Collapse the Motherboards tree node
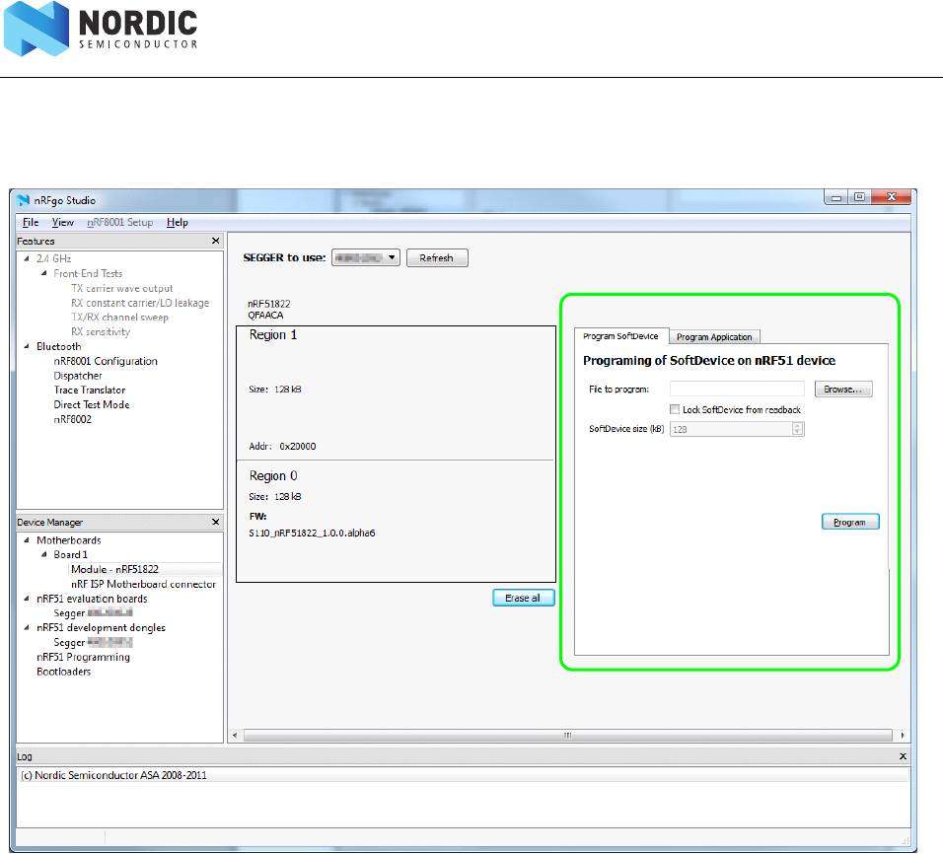Image resolution: width=943 pixels, height=854 pixels. coord(27,540)
